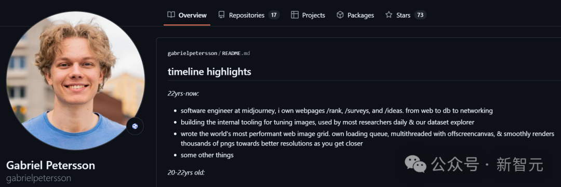Open the Packages tab
The image size is (561, 187).
pyautogui.click(x=355, y=15)
